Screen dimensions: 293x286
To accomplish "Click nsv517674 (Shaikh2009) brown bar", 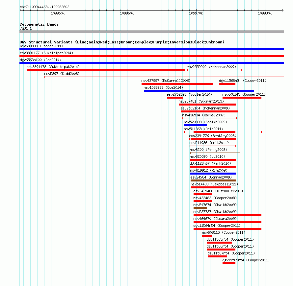I will (200, 208).
